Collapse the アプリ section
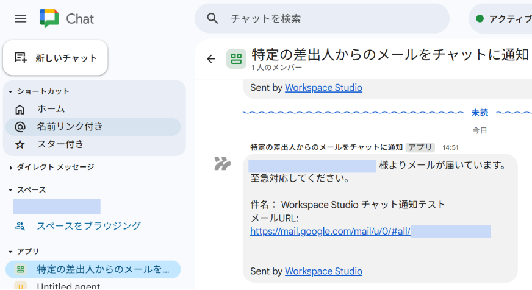The height and width of the screenshot is (290, 532). pos(10,252)
